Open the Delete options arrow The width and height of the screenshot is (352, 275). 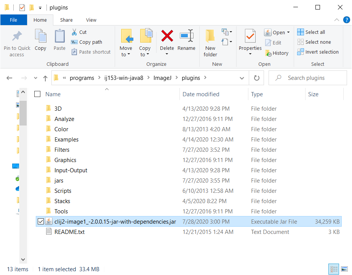click(167, 54)
